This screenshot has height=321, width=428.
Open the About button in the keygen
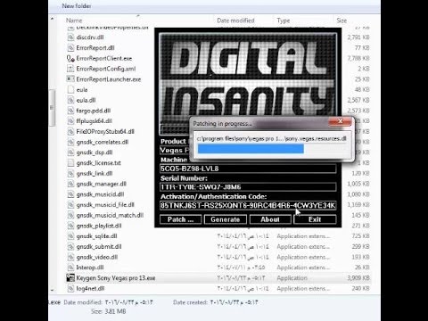pos(270,219)
